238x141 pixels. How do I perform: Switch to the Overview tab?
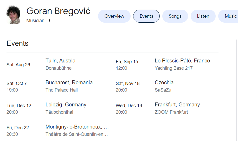pyautogui.click(x=114, y=16)
